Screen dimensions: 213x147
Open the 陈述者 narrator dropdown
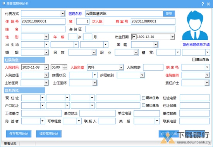43,121
